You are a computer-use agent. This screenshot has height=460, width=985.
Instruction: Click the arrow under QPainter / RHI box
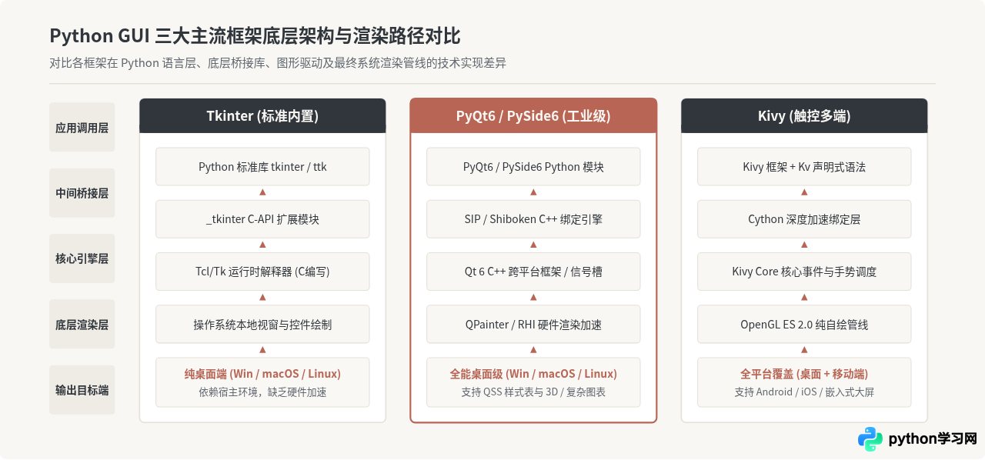coord(533,350)
